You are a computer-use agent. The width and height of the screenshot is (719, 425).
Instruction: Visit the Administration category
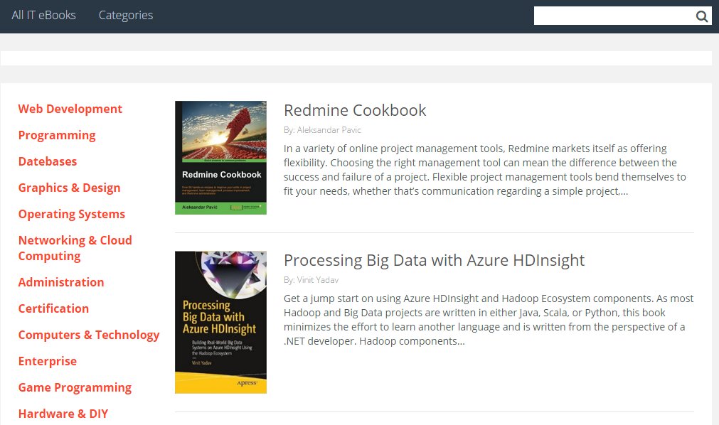click(61, 282)
